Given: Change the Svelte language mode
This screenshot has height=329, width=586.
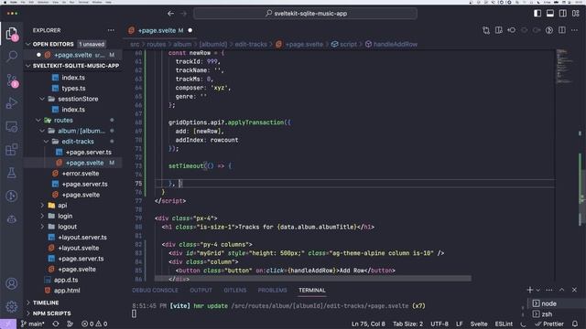Looking at the screenshot, I should coord(479,324).
